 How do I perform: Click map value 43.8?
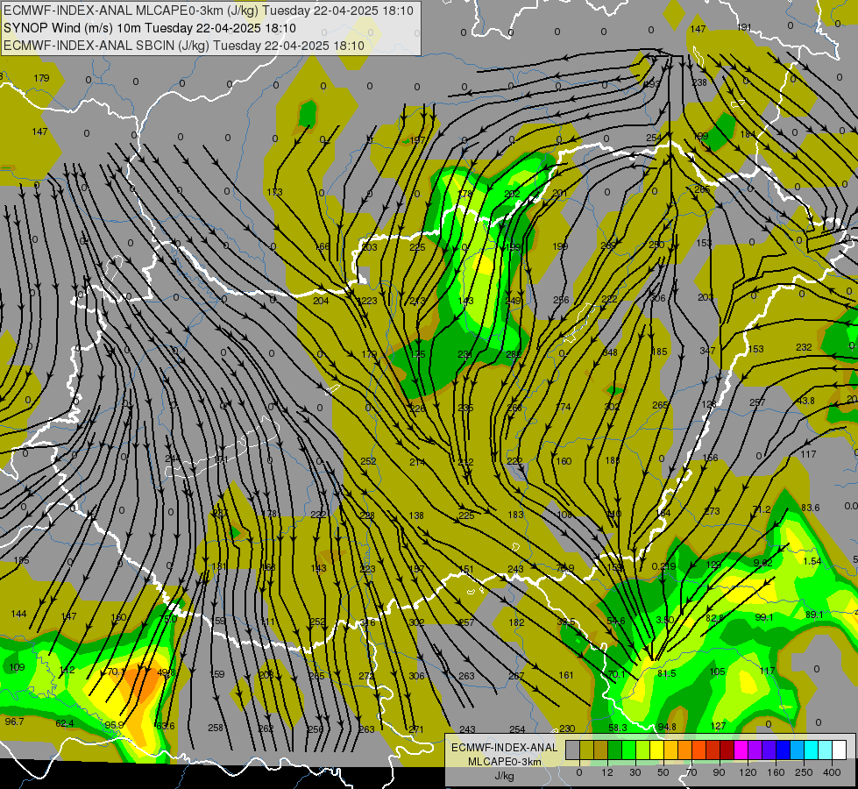(x=805, y=401)
